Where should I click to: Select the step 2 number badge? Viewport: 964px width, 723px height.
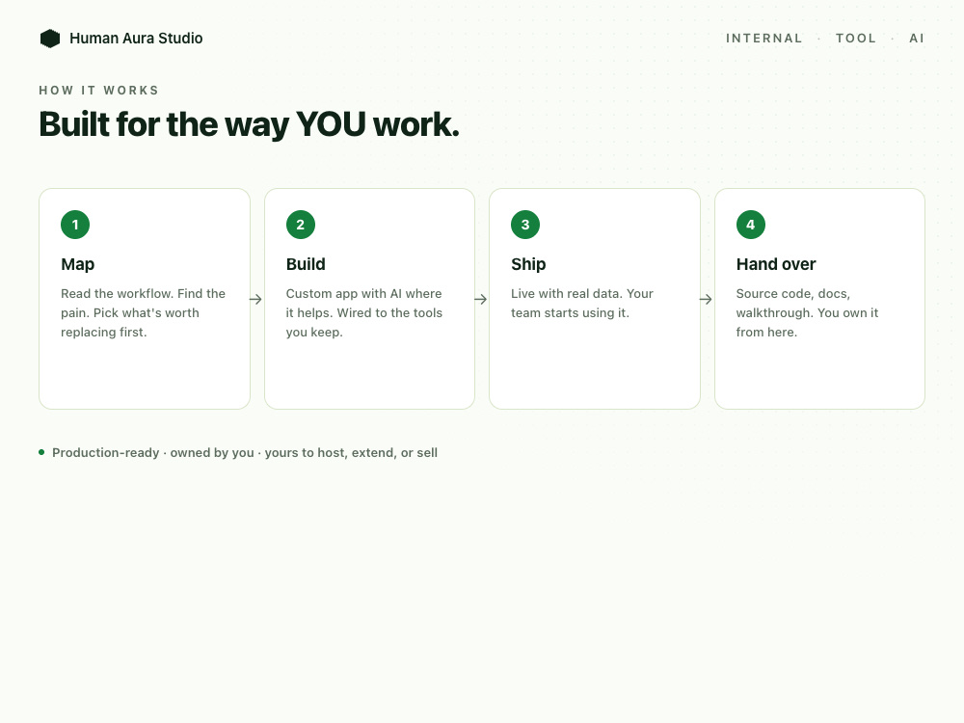point(301,225)
